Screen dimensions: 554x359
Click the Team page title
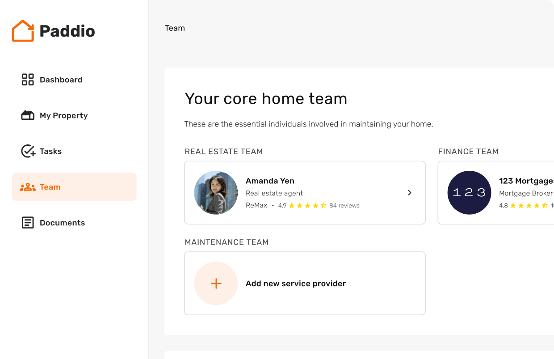[x=175, y=28]
